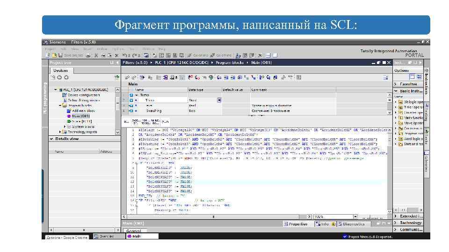This screenshot has width=449, height=252.
Task: Collapse the Basic instructions section
Action: 396,91
